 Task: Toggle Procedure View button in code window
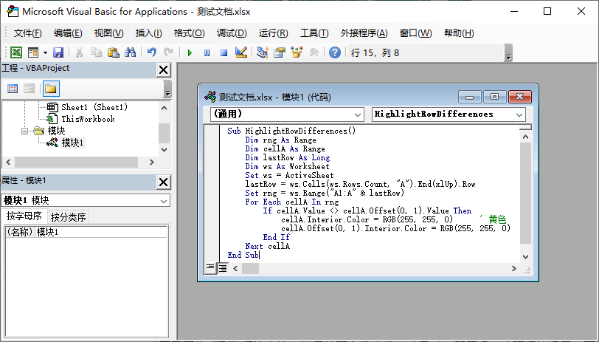(210, 268)
